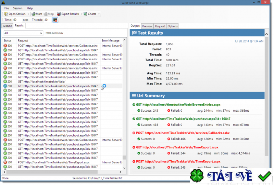Click the POST TimeReport.aspx summary link
This screenshot has width=274, height=185.
pos(178,161)
